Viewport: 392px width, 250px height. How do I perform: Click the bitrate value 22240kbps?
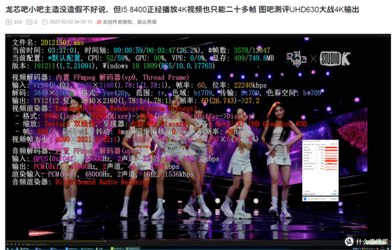click(x=250, y=86)
